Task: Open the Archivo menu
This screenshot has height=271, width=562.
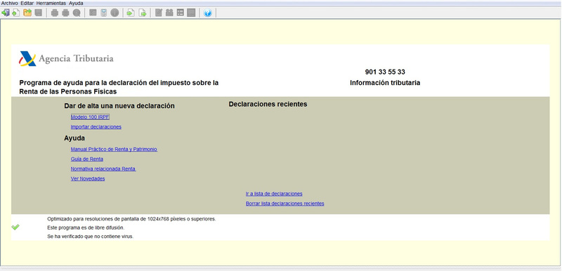Action: pyautogui.click(x=10, y=3)
